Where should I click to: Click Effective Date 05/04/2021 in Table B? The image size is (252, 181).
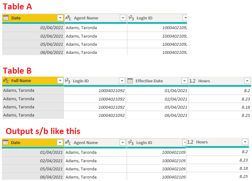click(157, 107)
